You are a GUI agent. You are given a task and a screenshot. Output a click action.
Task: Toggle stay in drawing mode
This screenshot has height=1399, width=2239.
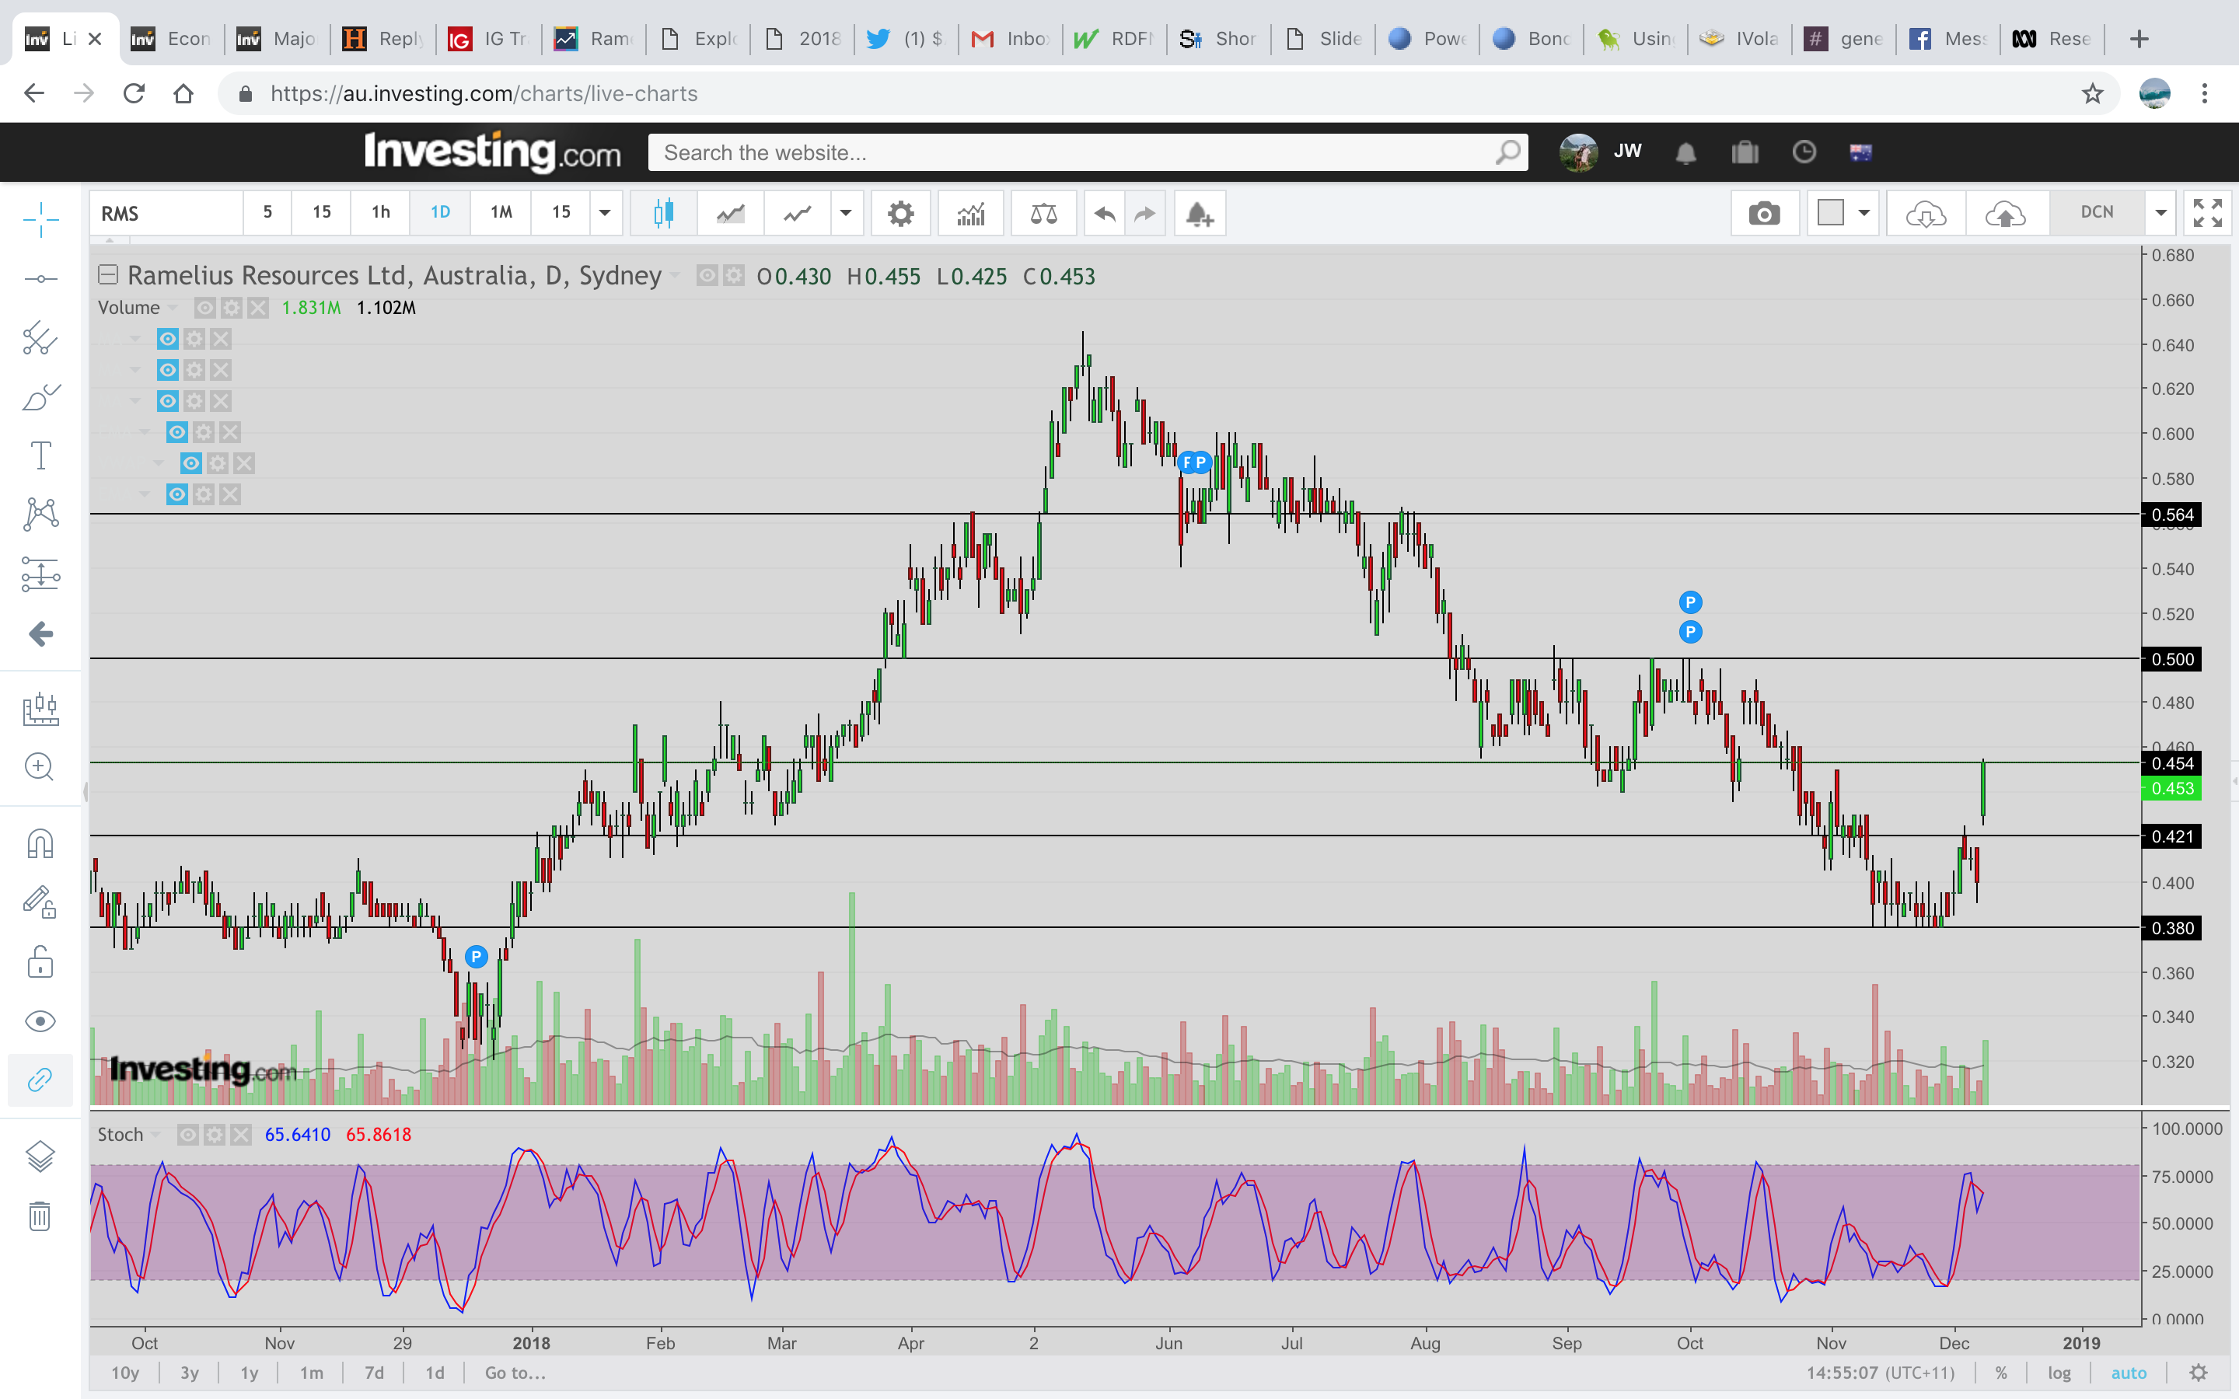(40, 902)
